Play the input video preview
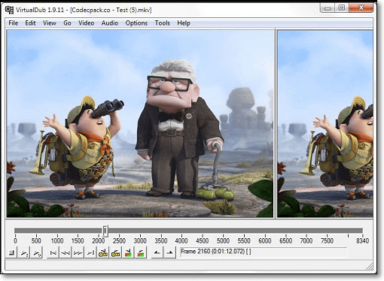The height and width of the screenshot is (281, 384). (x=24, y=252)
